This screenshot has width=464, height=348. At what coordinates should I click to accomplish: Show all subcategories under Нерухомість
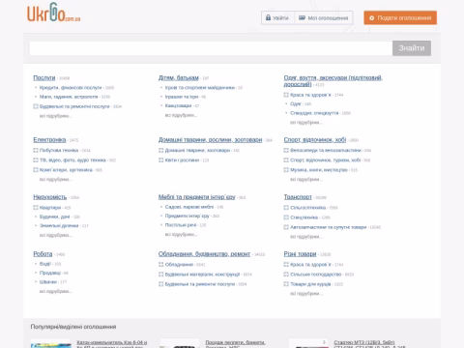pos(56,235)
